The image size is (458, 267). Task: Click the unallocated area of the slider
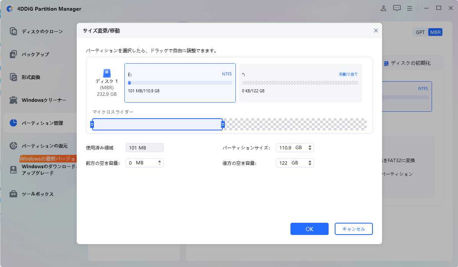pyautogui.click(x=296, y=124)
